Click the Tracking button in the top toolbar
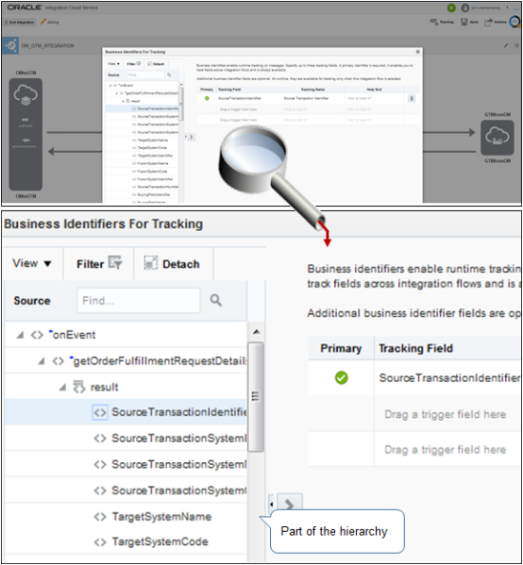Viewport: 523px width, 565px height. pos(442,22)
